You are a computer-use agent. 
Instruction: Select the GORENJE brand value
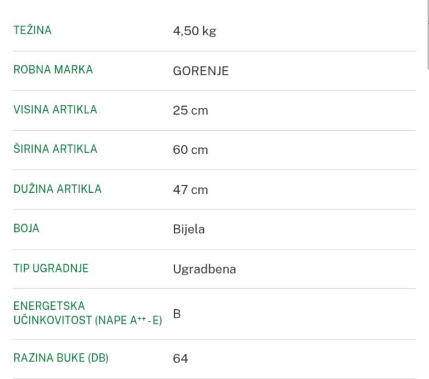200,71
